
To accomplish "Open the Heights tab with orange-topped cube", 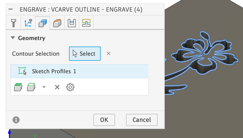I will (57, 23).
